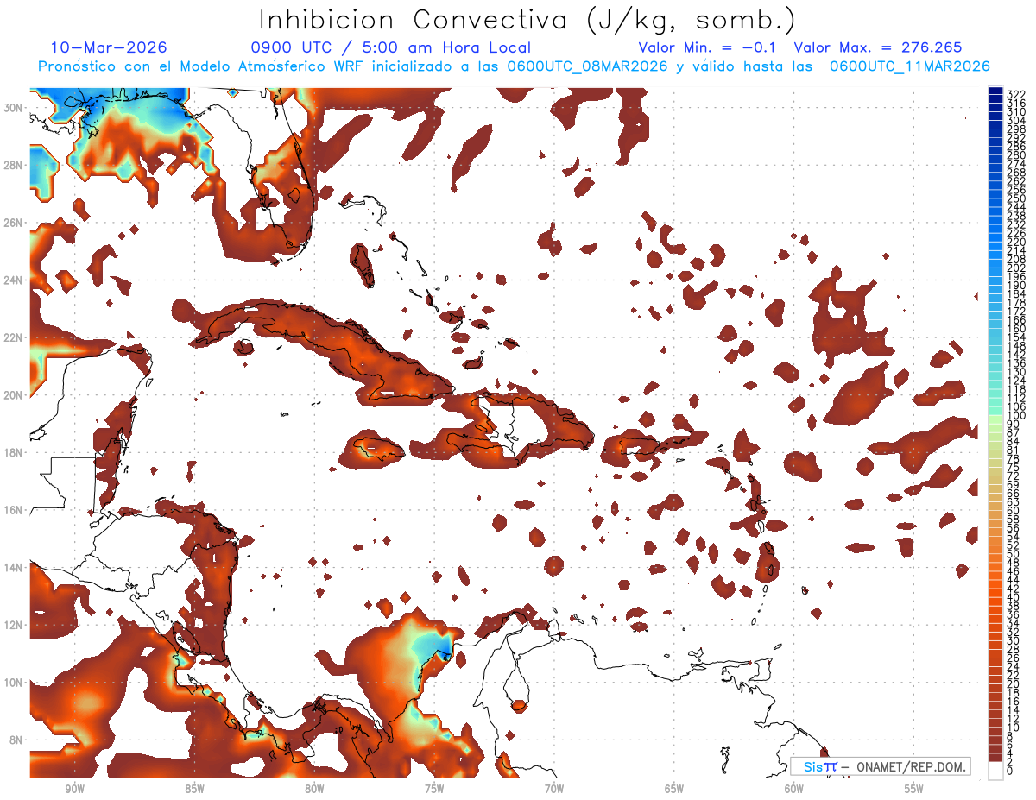Click the '60W' longitude axis label
The image size is (1036, 800).
click(x=794, y=789)
